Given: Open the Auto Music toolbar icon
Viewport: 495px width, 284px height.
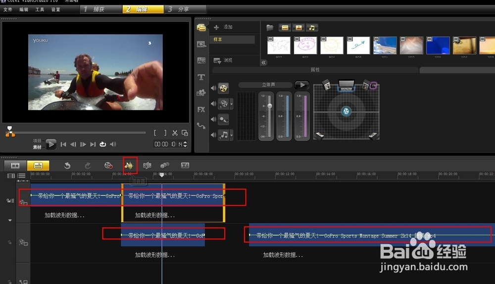Looking at the screenshot, I should pos(147,165).
